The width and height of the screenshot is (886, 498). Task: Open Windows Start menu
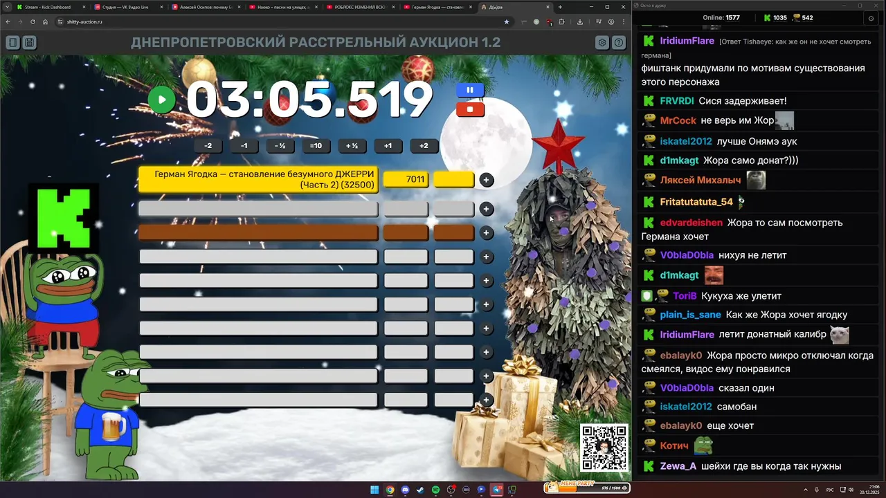374,490
